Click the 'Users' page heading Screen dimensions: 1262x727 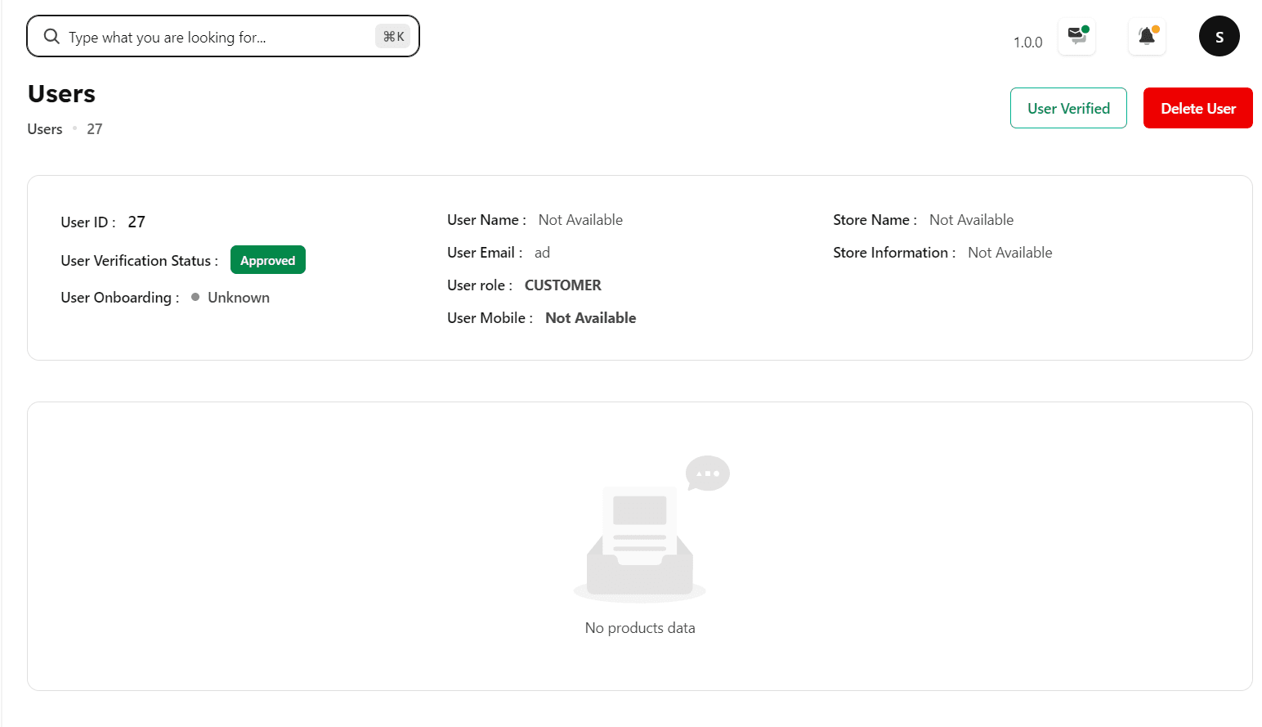pyautogui.click(x=62, y=94)
